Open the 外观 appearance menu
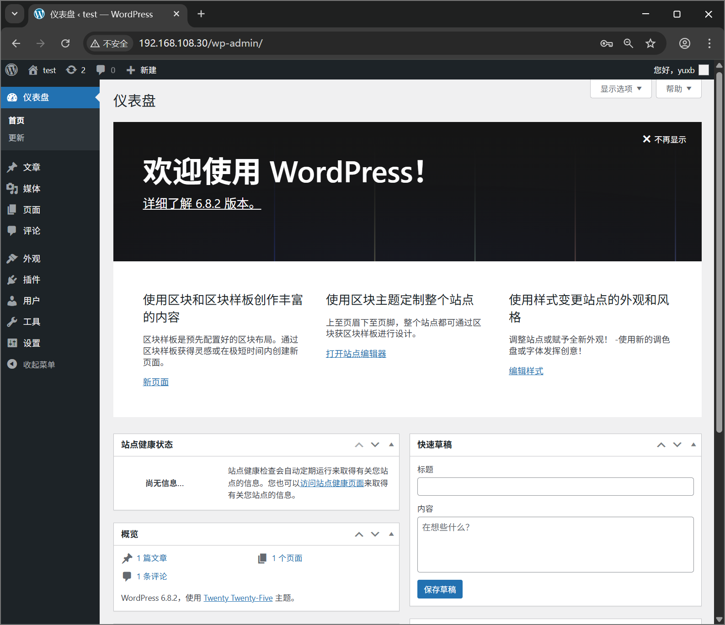 coord(50,259)
